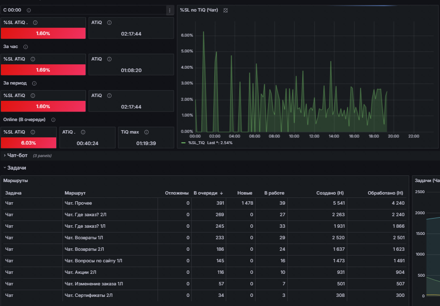440x306 pixels.
Task: Click the icon next to the '%SL по TiQ (Чат)' title
Action: click(225, 11)
